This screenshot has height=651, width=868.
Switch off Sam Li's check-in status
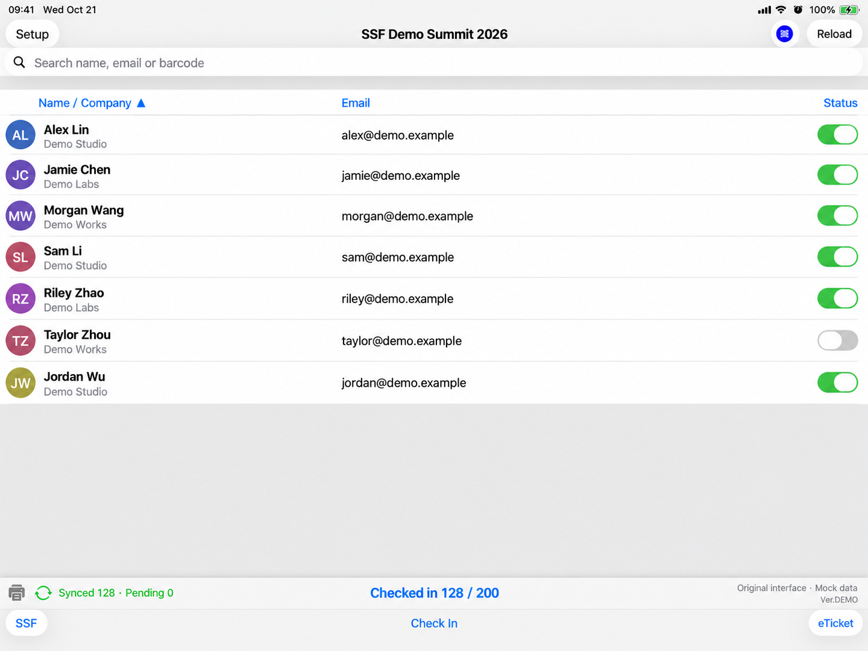pyautogui.click(x=837, y=257)
